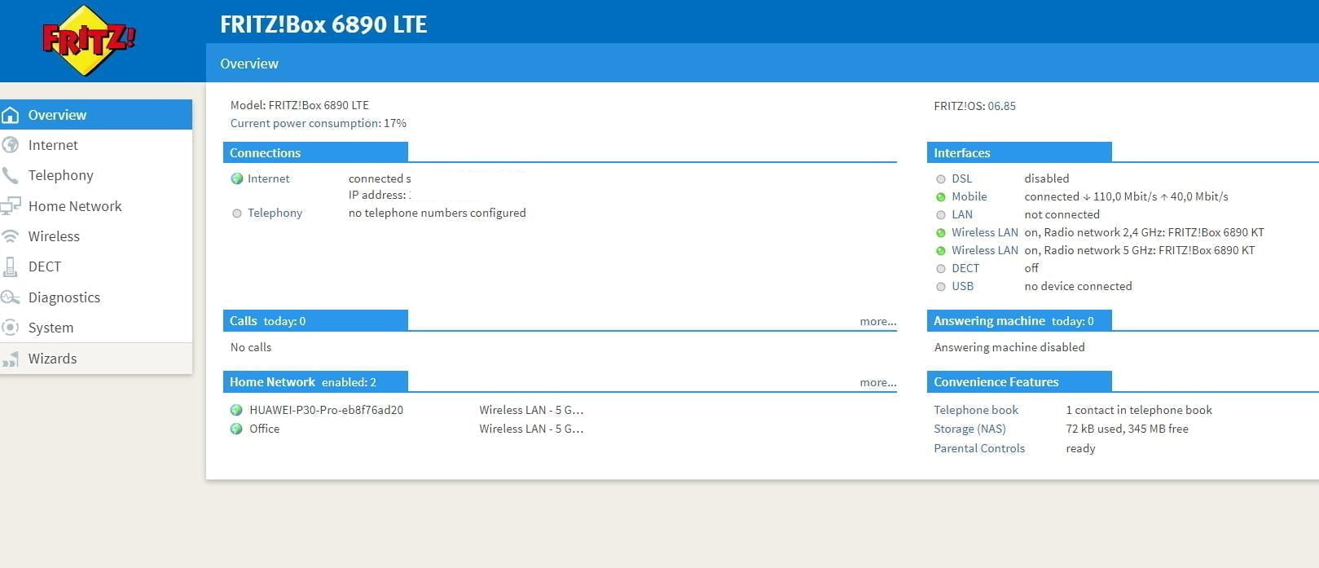Click the Internet globe sidebar icon
1319x568 pixels.
[11, 145]
